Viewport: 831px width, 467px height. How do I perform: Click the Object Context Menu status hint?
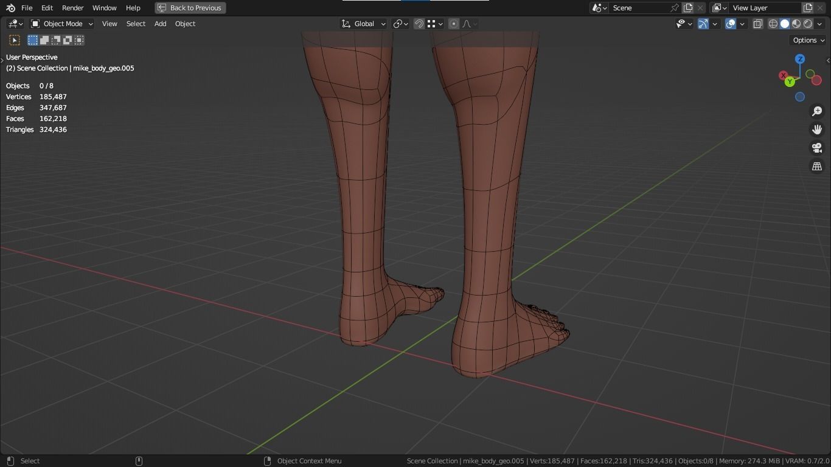(309, 461)
